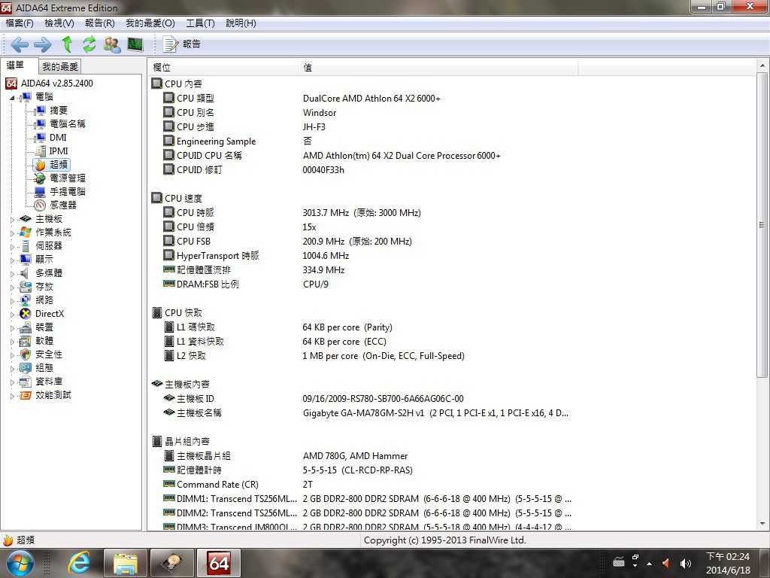
Task: Open the monitor graph toolbar icon
Action: 135,44
